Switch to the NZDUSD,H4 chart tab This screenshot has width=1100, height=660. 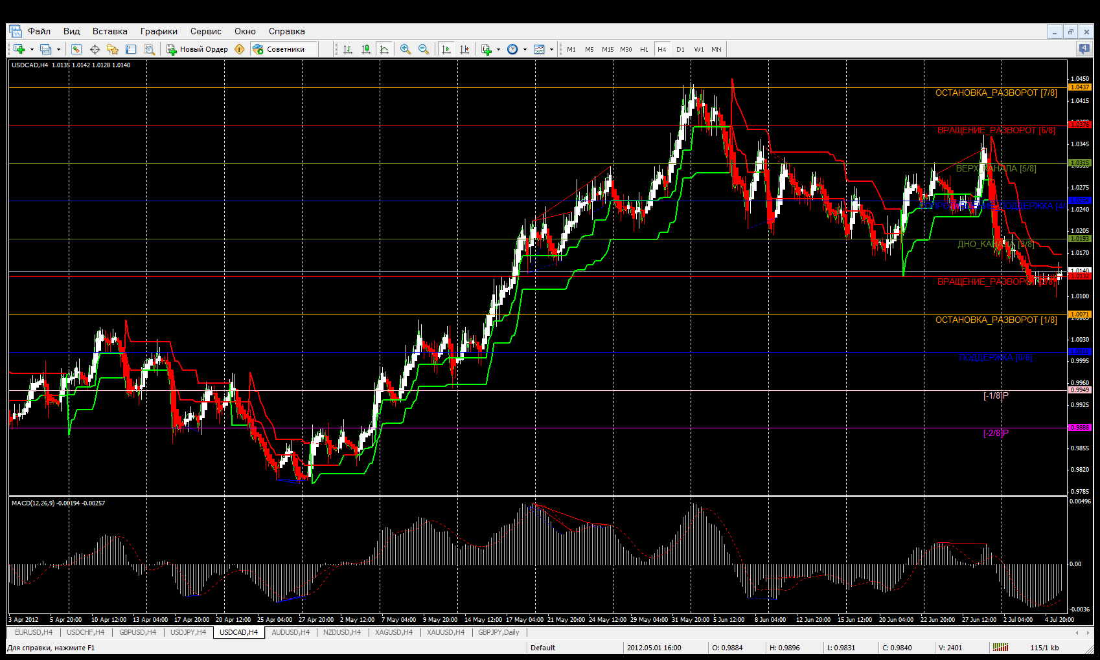(342, 632)
